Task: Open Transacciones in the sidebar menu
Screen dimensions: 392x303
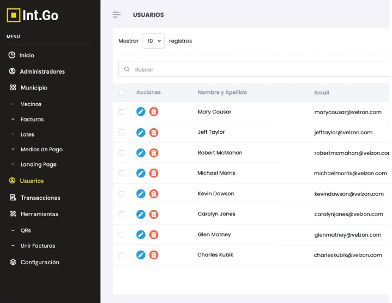Action: (40, 198)
